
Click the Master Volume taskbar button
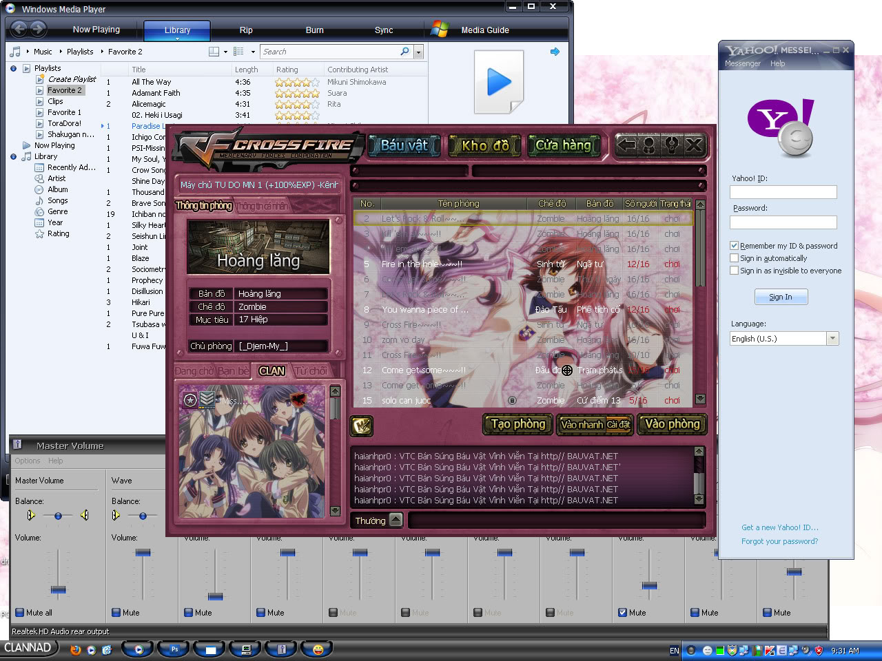pyautogui.click(x=282, y=649)
